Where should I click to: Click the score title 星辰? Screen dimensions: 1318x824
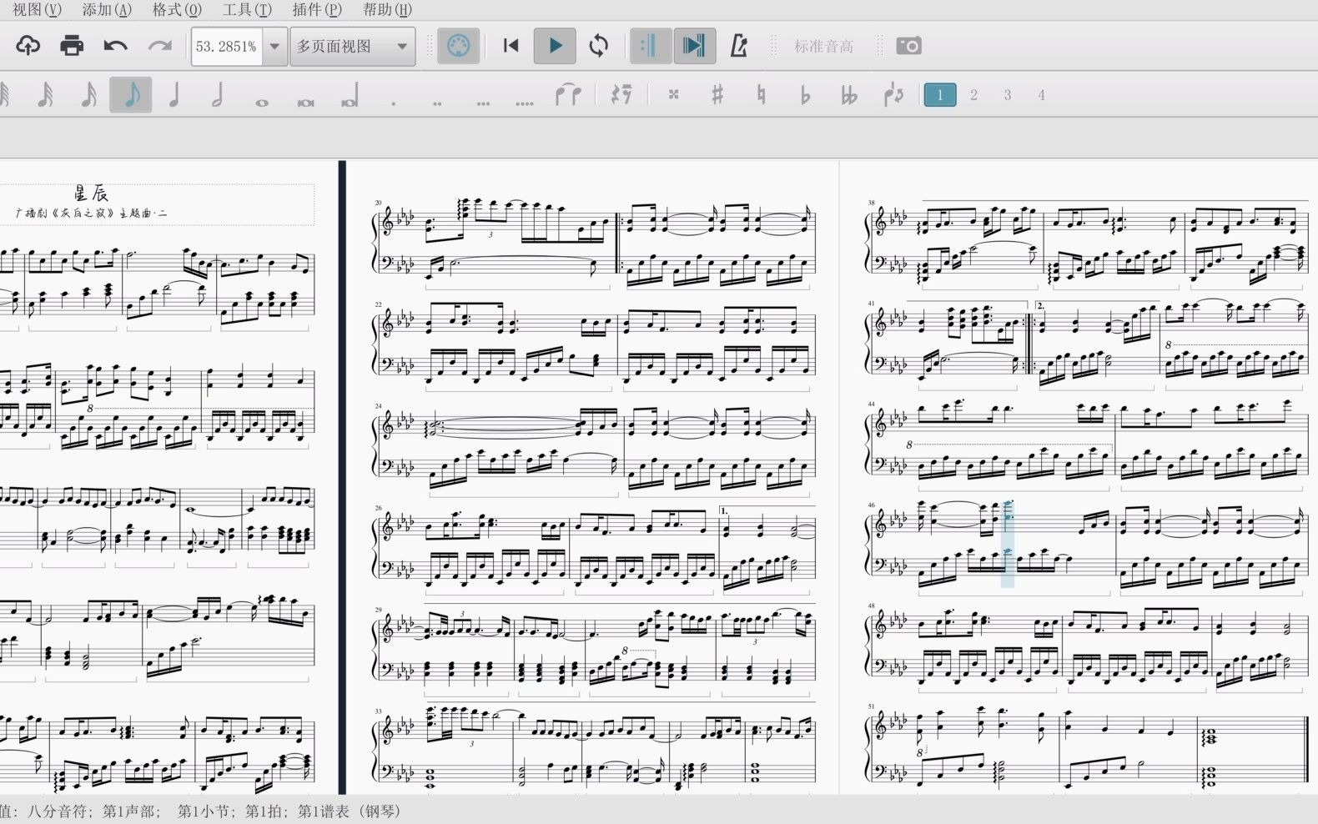tap(91, 193)
